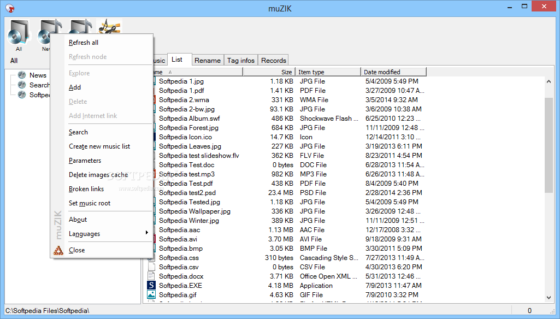Click the vertical scrollbar thumb in file list
The image size is (560, 319).
point(549,145)
